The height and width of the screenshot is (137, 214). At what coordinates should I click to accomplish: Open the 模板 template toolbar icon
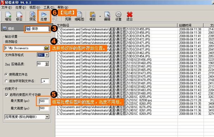[92, 16]
